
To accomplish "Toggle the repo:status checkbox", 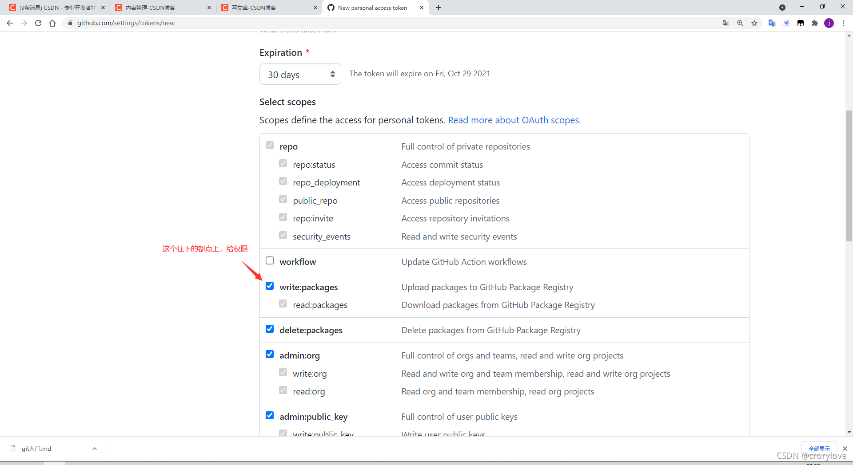I will [283, 163].
